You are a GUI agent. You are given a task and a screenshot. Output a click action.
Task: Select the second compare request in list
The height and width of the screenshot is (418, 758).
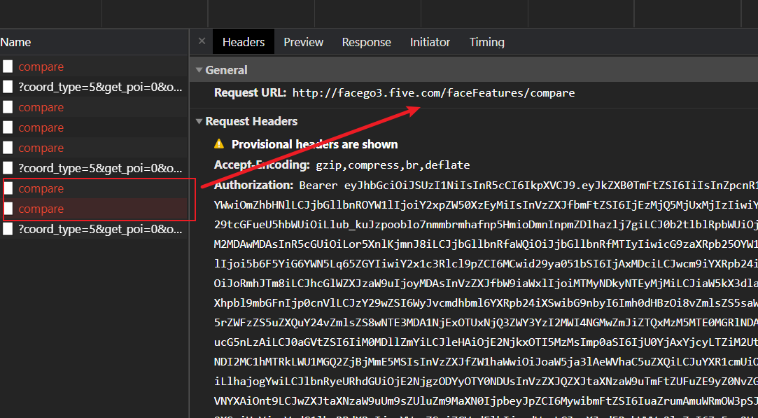click(x=41, y=107)
